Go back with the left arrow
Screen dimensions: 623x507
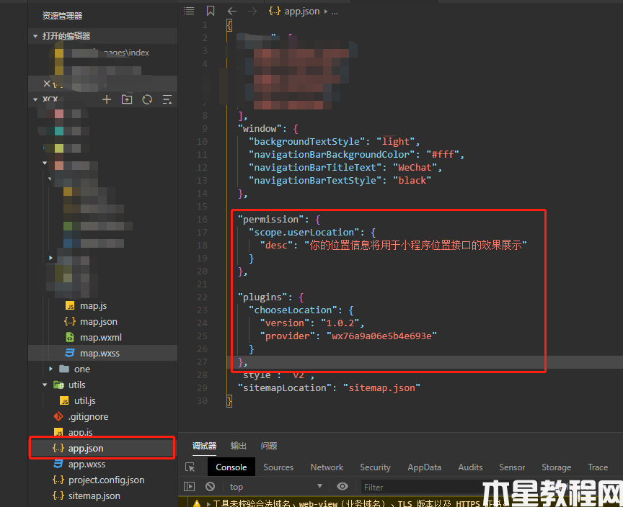pos(232,11)
